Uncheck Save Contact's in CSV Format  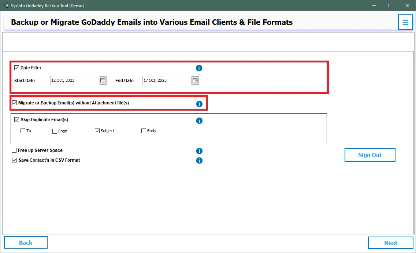pyautogui.click(x=15, y=160)
